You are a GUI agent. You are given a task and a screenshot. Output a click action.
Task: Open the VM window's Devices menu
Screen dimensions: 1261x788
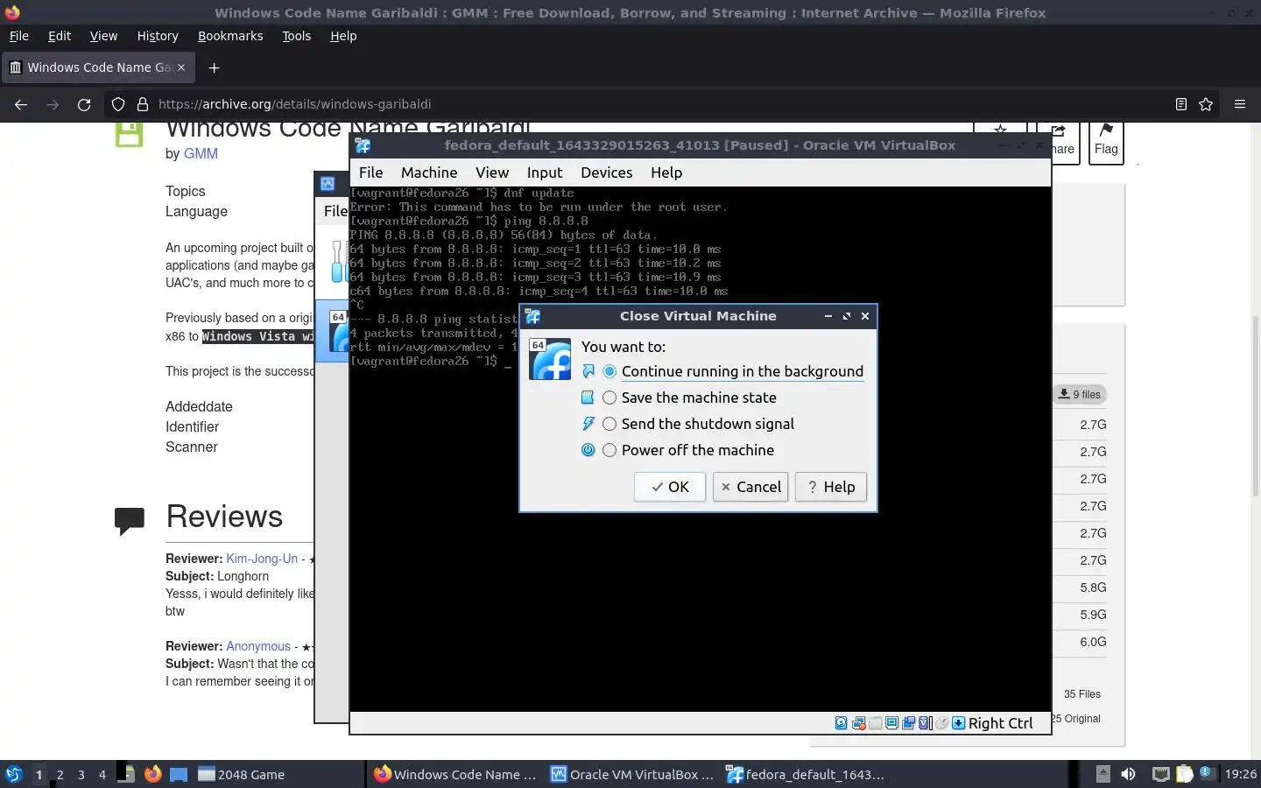[x=606, y=172]
